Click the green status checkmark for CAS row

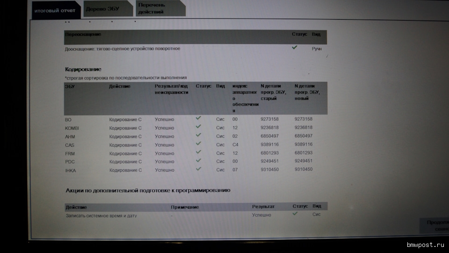click(x=198, y=144)
